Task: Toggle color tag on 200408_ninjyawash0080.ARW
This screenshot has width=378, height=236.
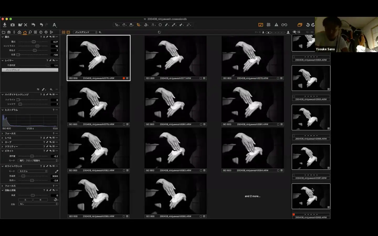Action: click(x=201, y=124)
